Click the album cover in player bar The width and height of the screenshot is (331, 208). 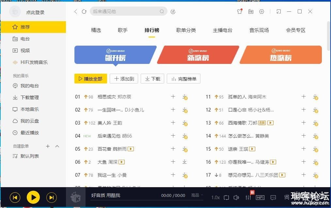pos(76,197)
